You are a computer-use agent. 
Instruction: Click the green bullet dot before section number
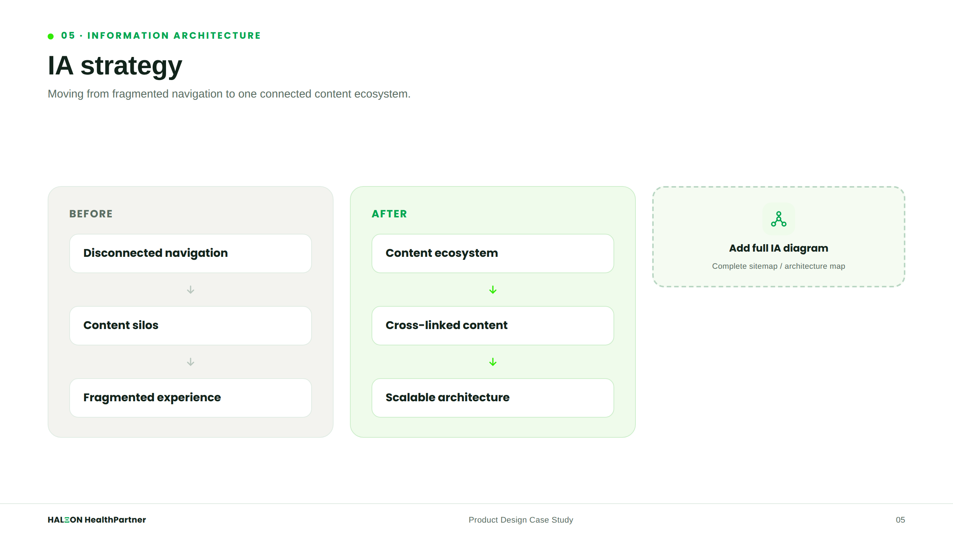51,36
